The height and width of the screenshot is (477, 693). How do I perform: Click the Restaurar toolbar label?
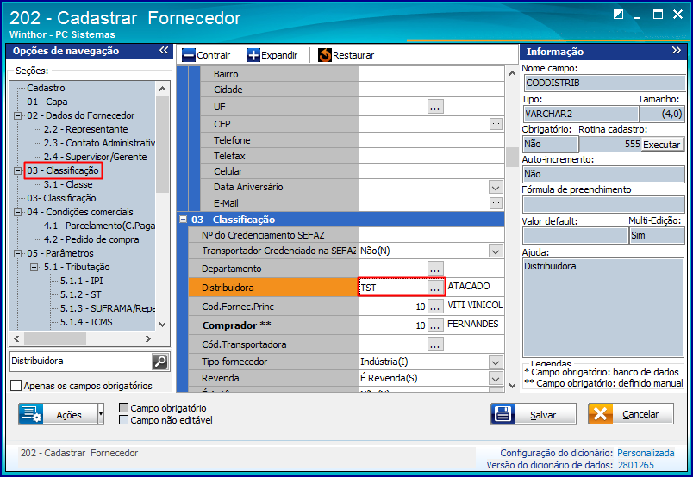click(x=353, y=55)
